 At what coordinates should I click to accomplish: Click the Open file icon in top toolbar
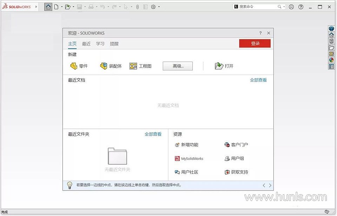(68, 7)
